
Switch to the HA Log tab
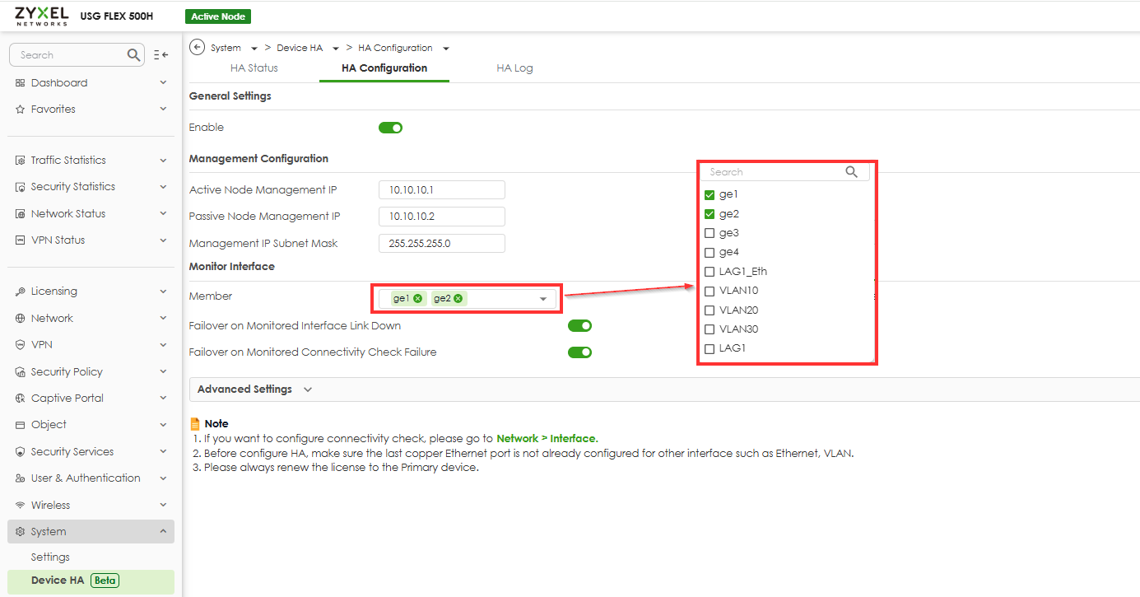(x=514, y=68)
